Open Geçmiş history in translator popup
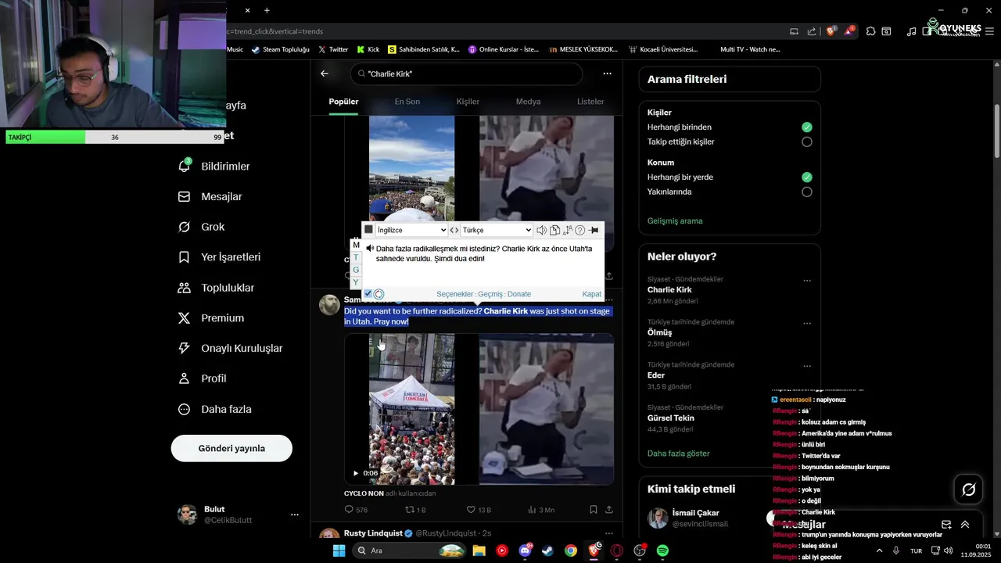Viewport: 1001px width, 563px height. (x=490, y=294)
